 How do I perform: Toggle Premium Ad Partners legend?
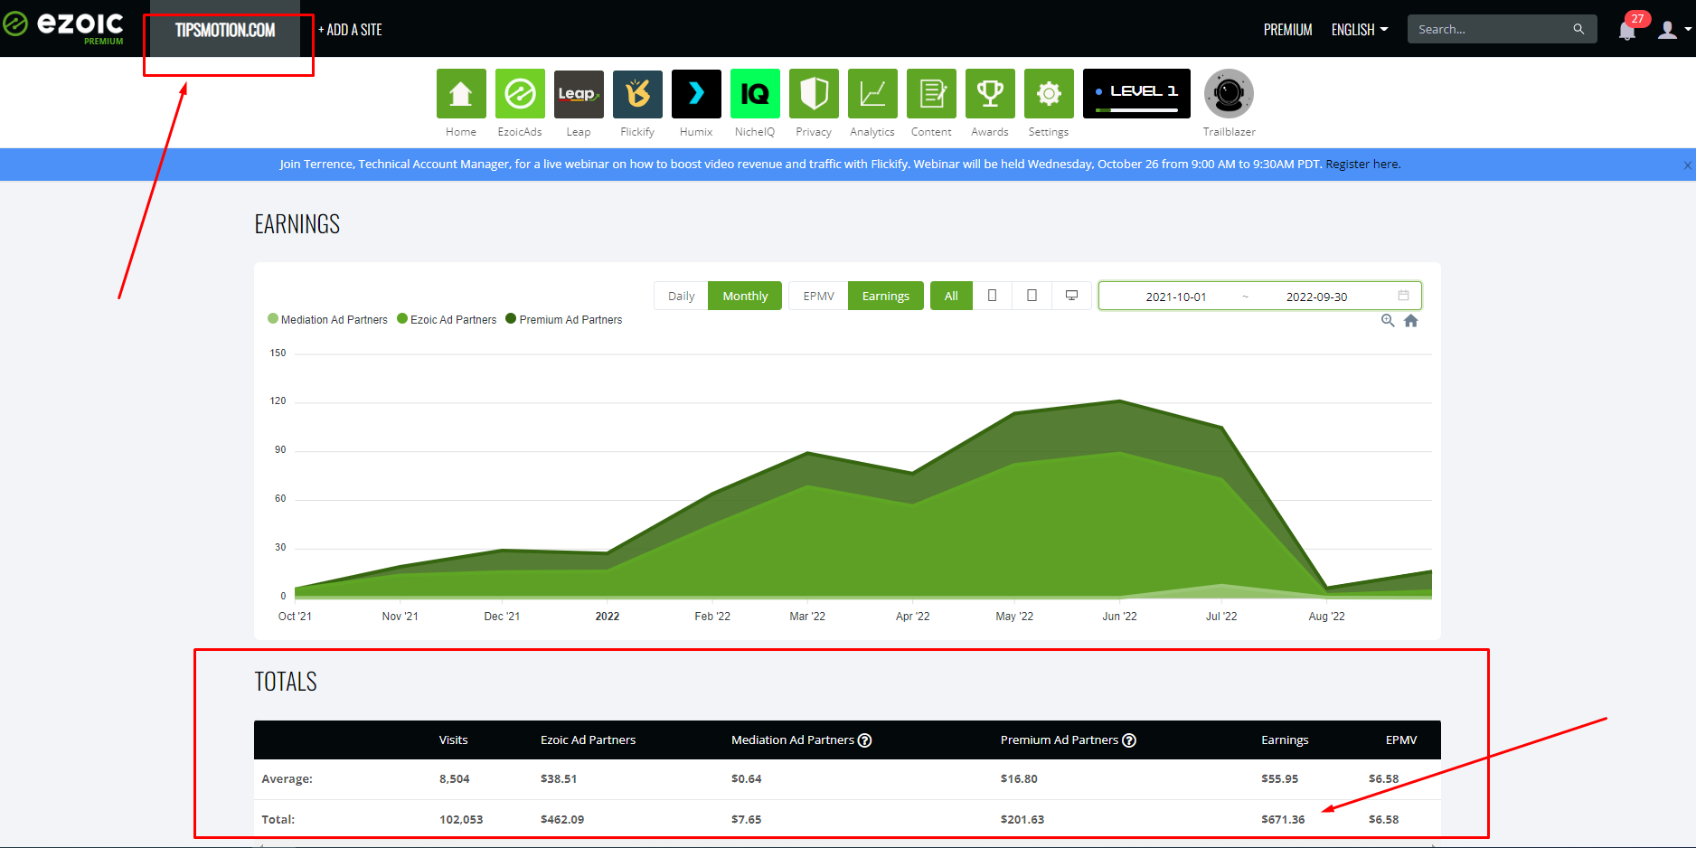pyautogui.click(x=564, y=319)
